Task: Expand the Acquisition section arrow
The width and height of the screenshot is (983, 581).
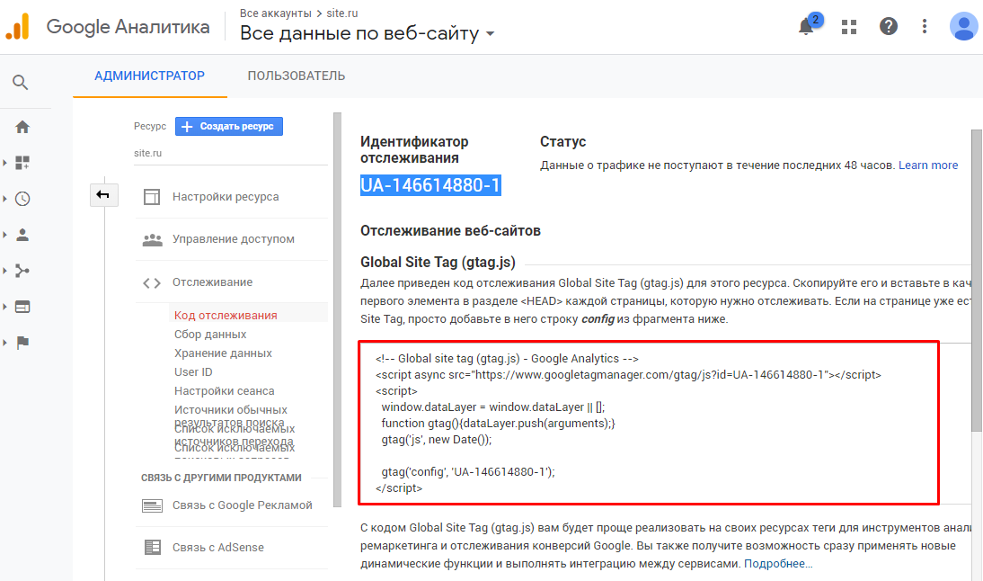Action: (5, 271)
